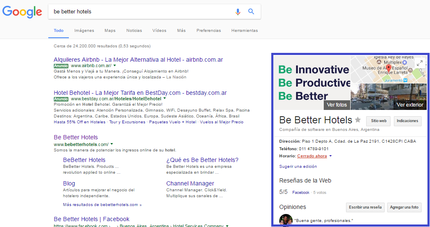Screen dimensions: 430x227
Task: Open the map thumbnail in knowledge panel
Action: [x=388, y=70]
